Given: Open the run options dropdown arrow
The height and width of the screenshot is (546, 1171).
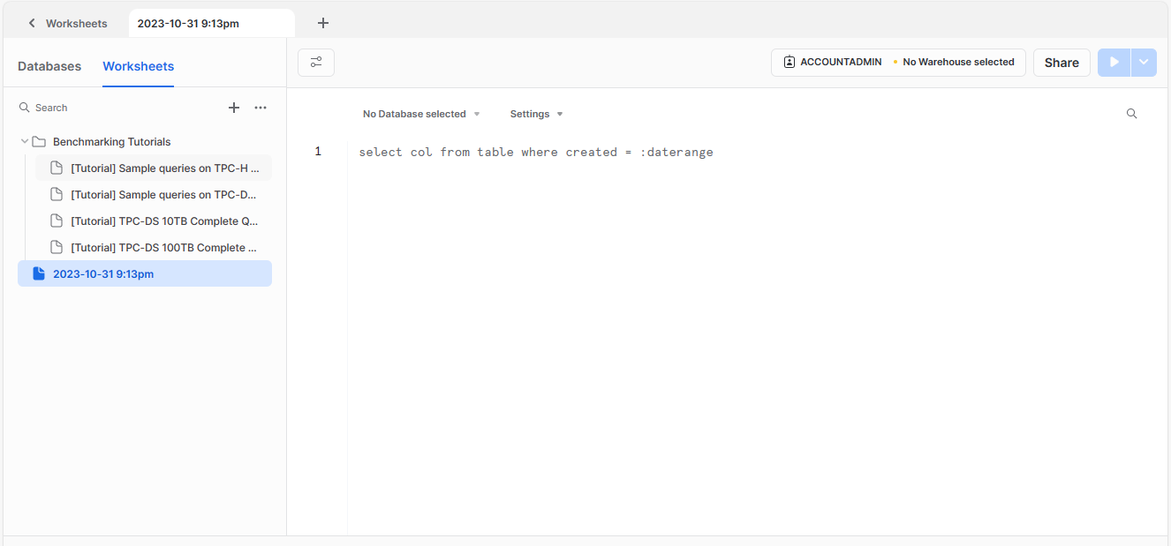Looking at the screenshot, I should coord(1144,63).
